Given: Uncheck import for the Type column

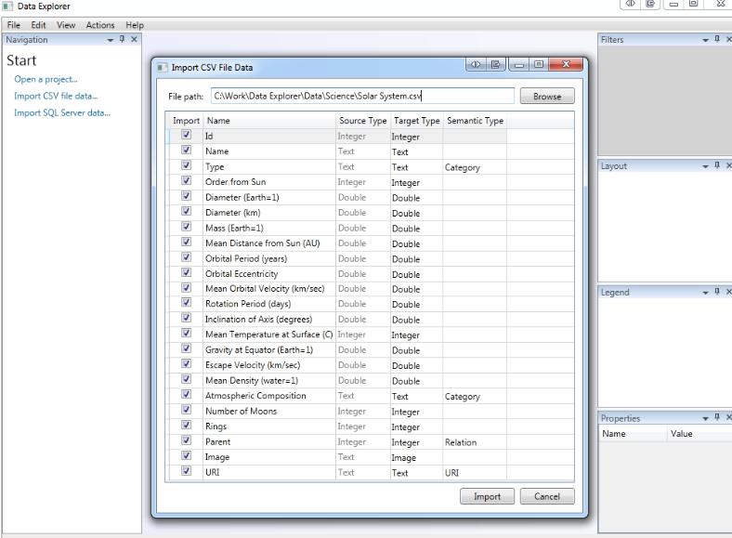Looking at the screenshot, I should [187, 166].
